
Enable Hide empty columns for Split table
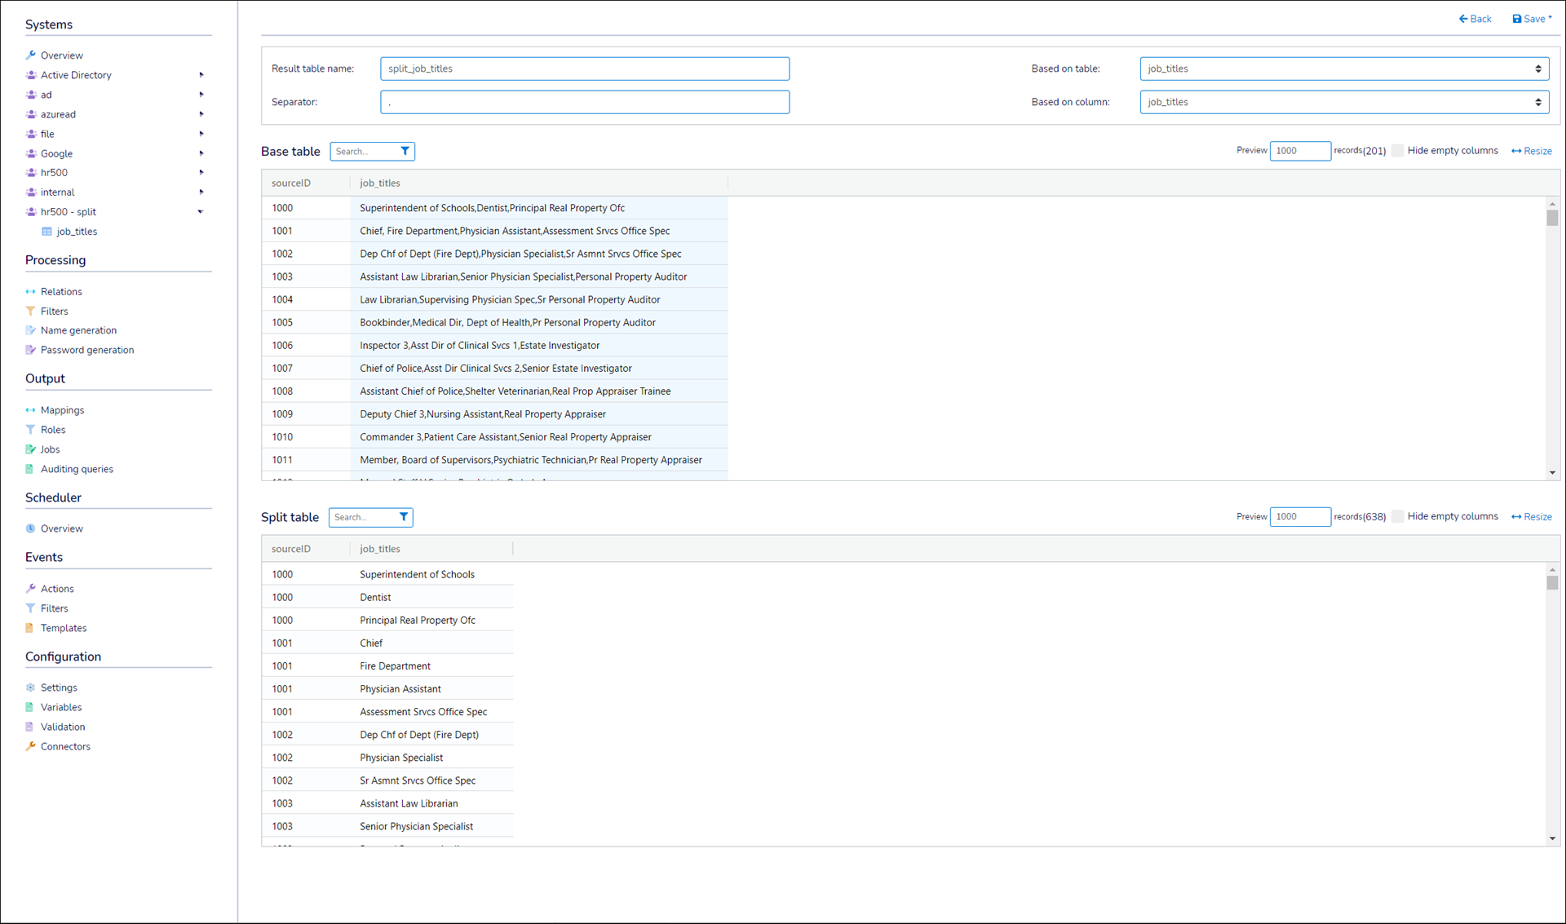[x=1398, y=516]
